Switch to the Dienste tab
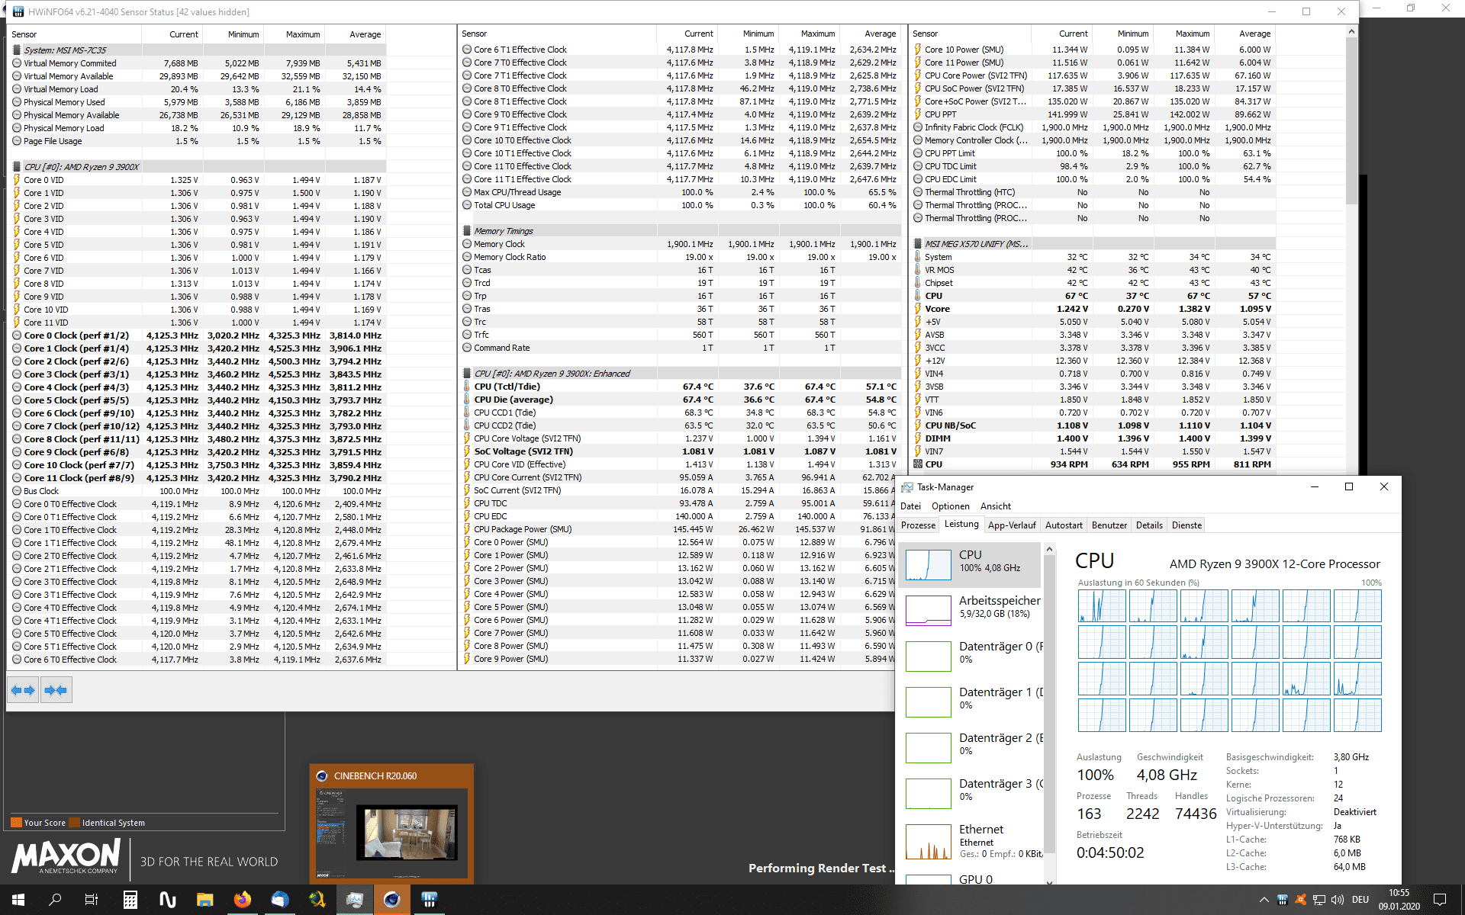The image size is (1465, 915). point(1186,525)
